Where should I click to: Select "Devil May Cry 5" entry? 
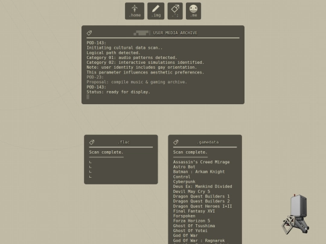pyautogui.click(x=191, y=192)
